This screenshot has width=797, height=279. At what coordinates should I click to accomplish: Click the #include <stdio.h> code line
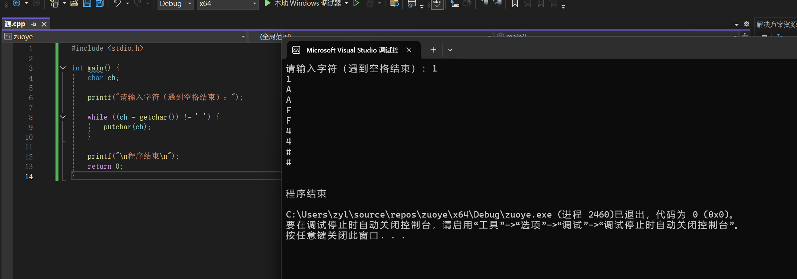(x=107, y=48)
